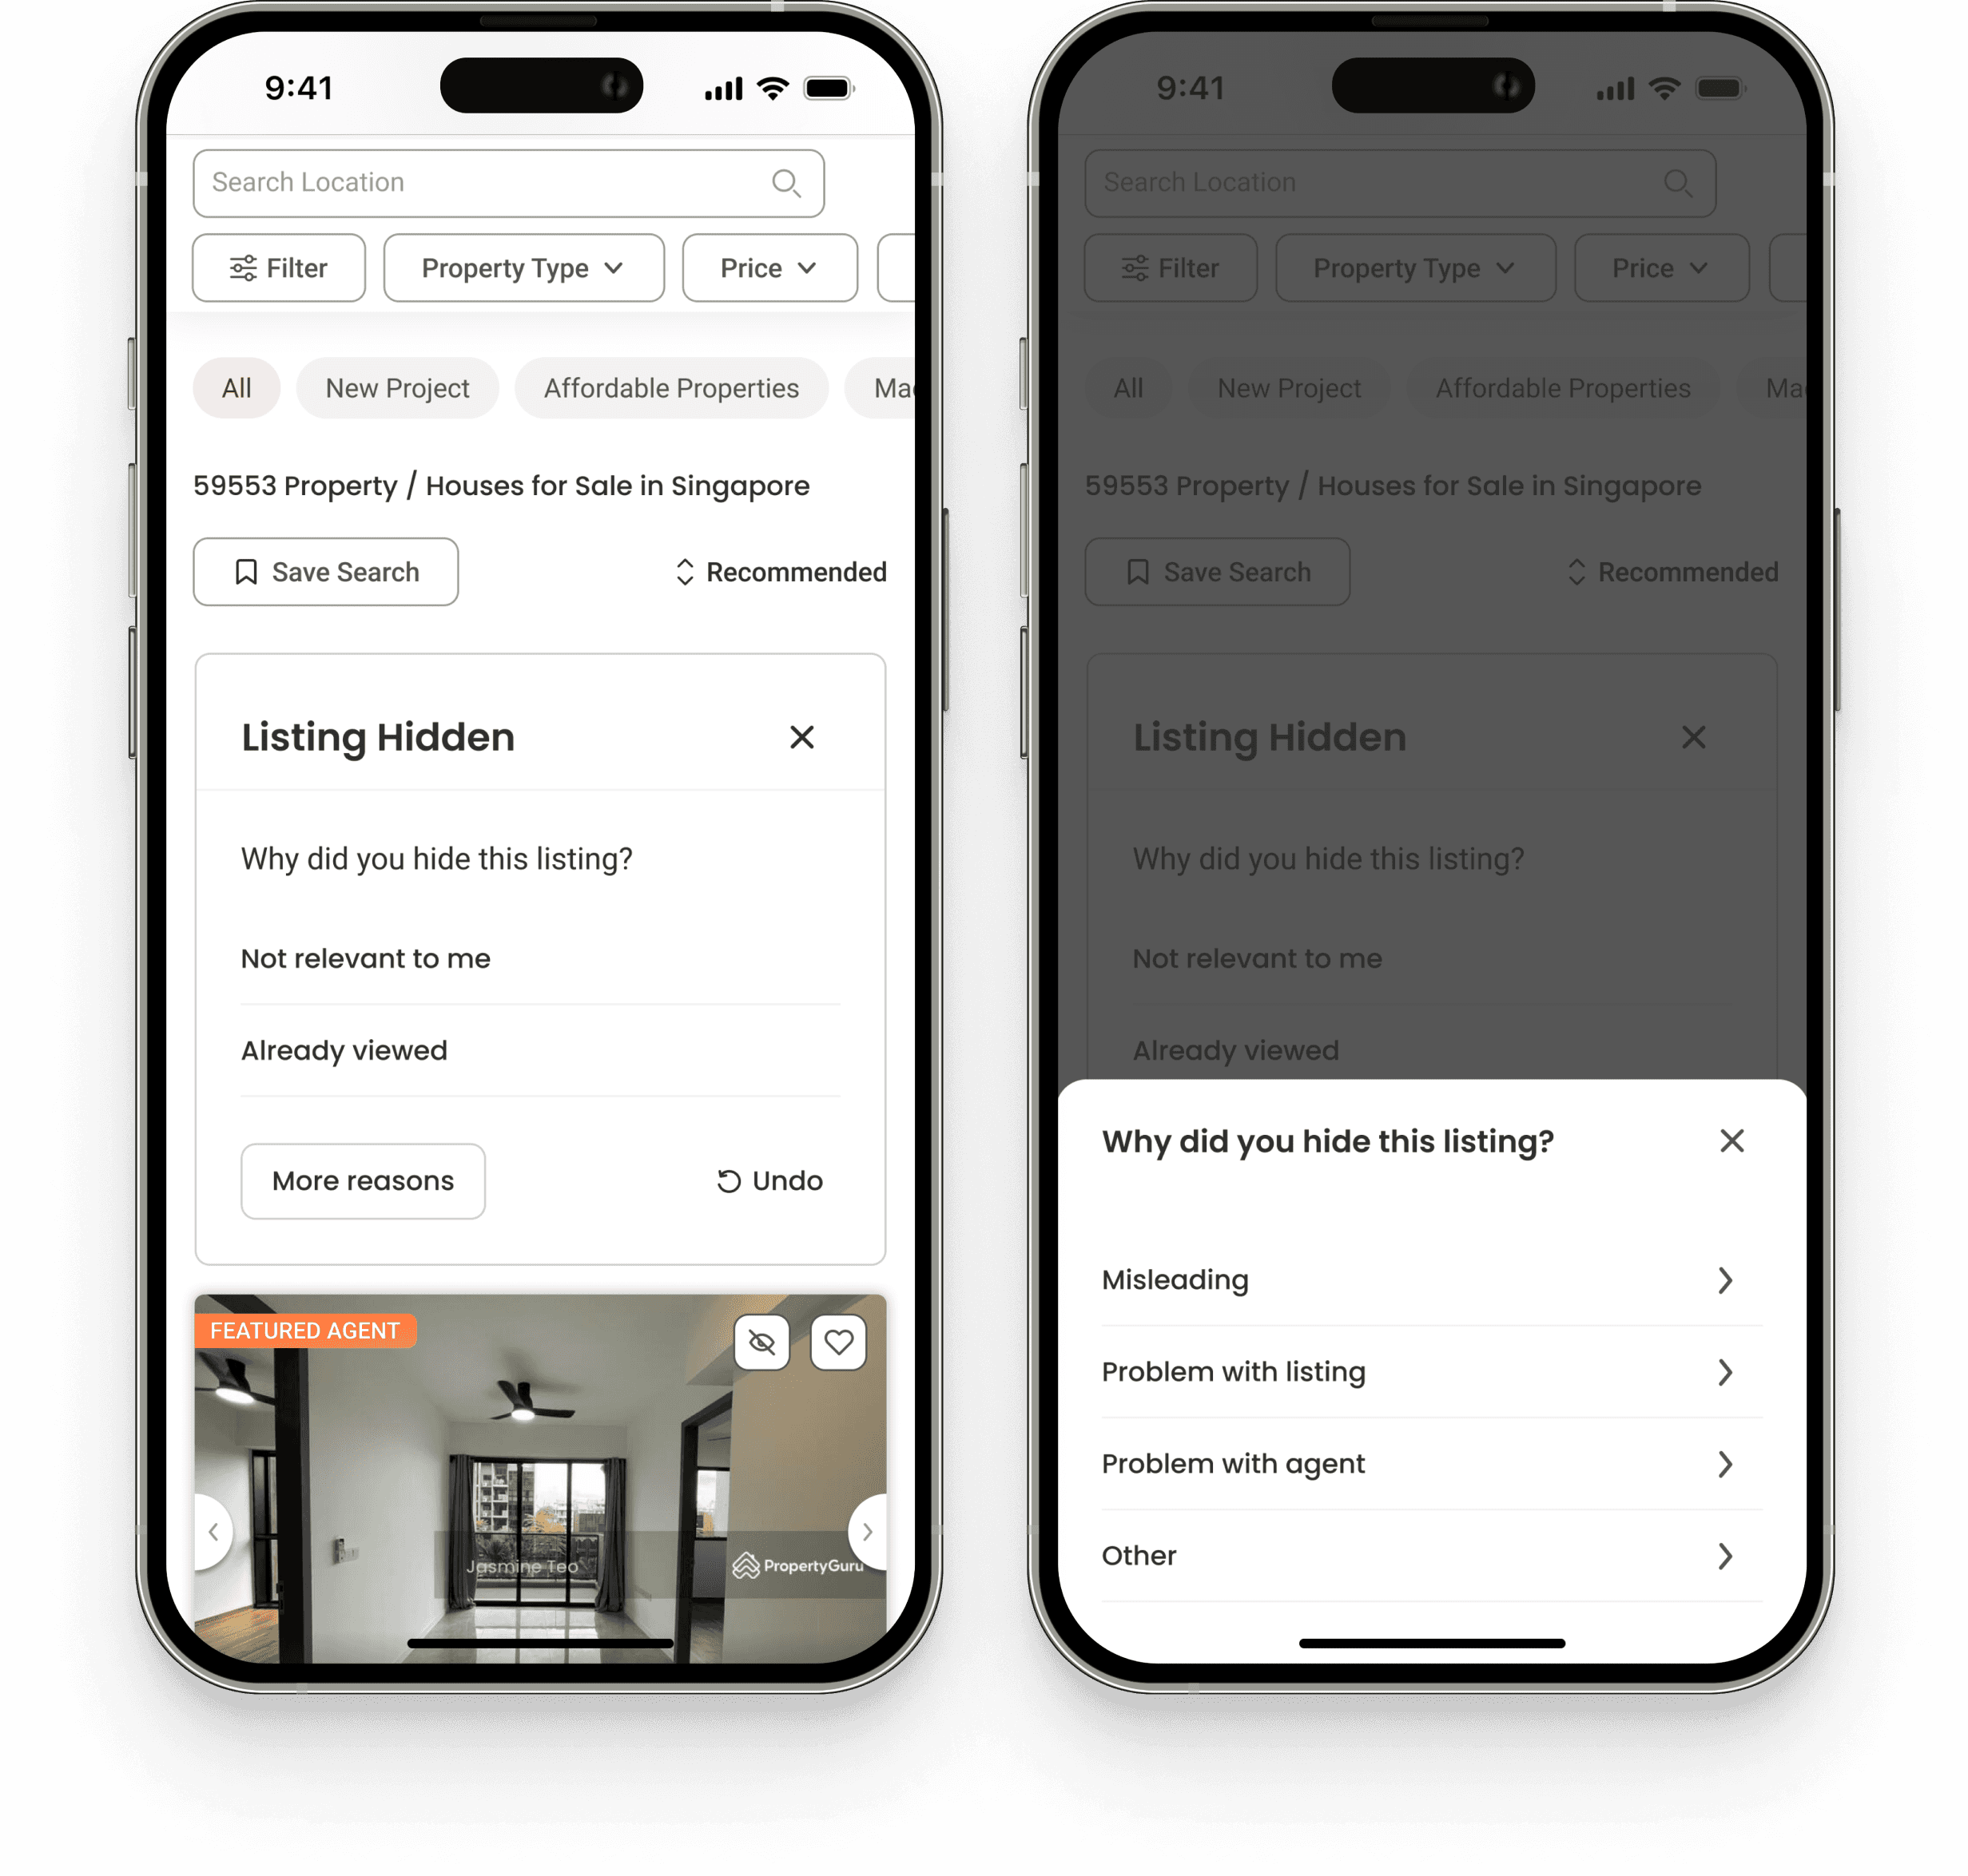Tap the Undo button
Viewport: 1968px width, 1876px height.
click(x=768, y=1180)
